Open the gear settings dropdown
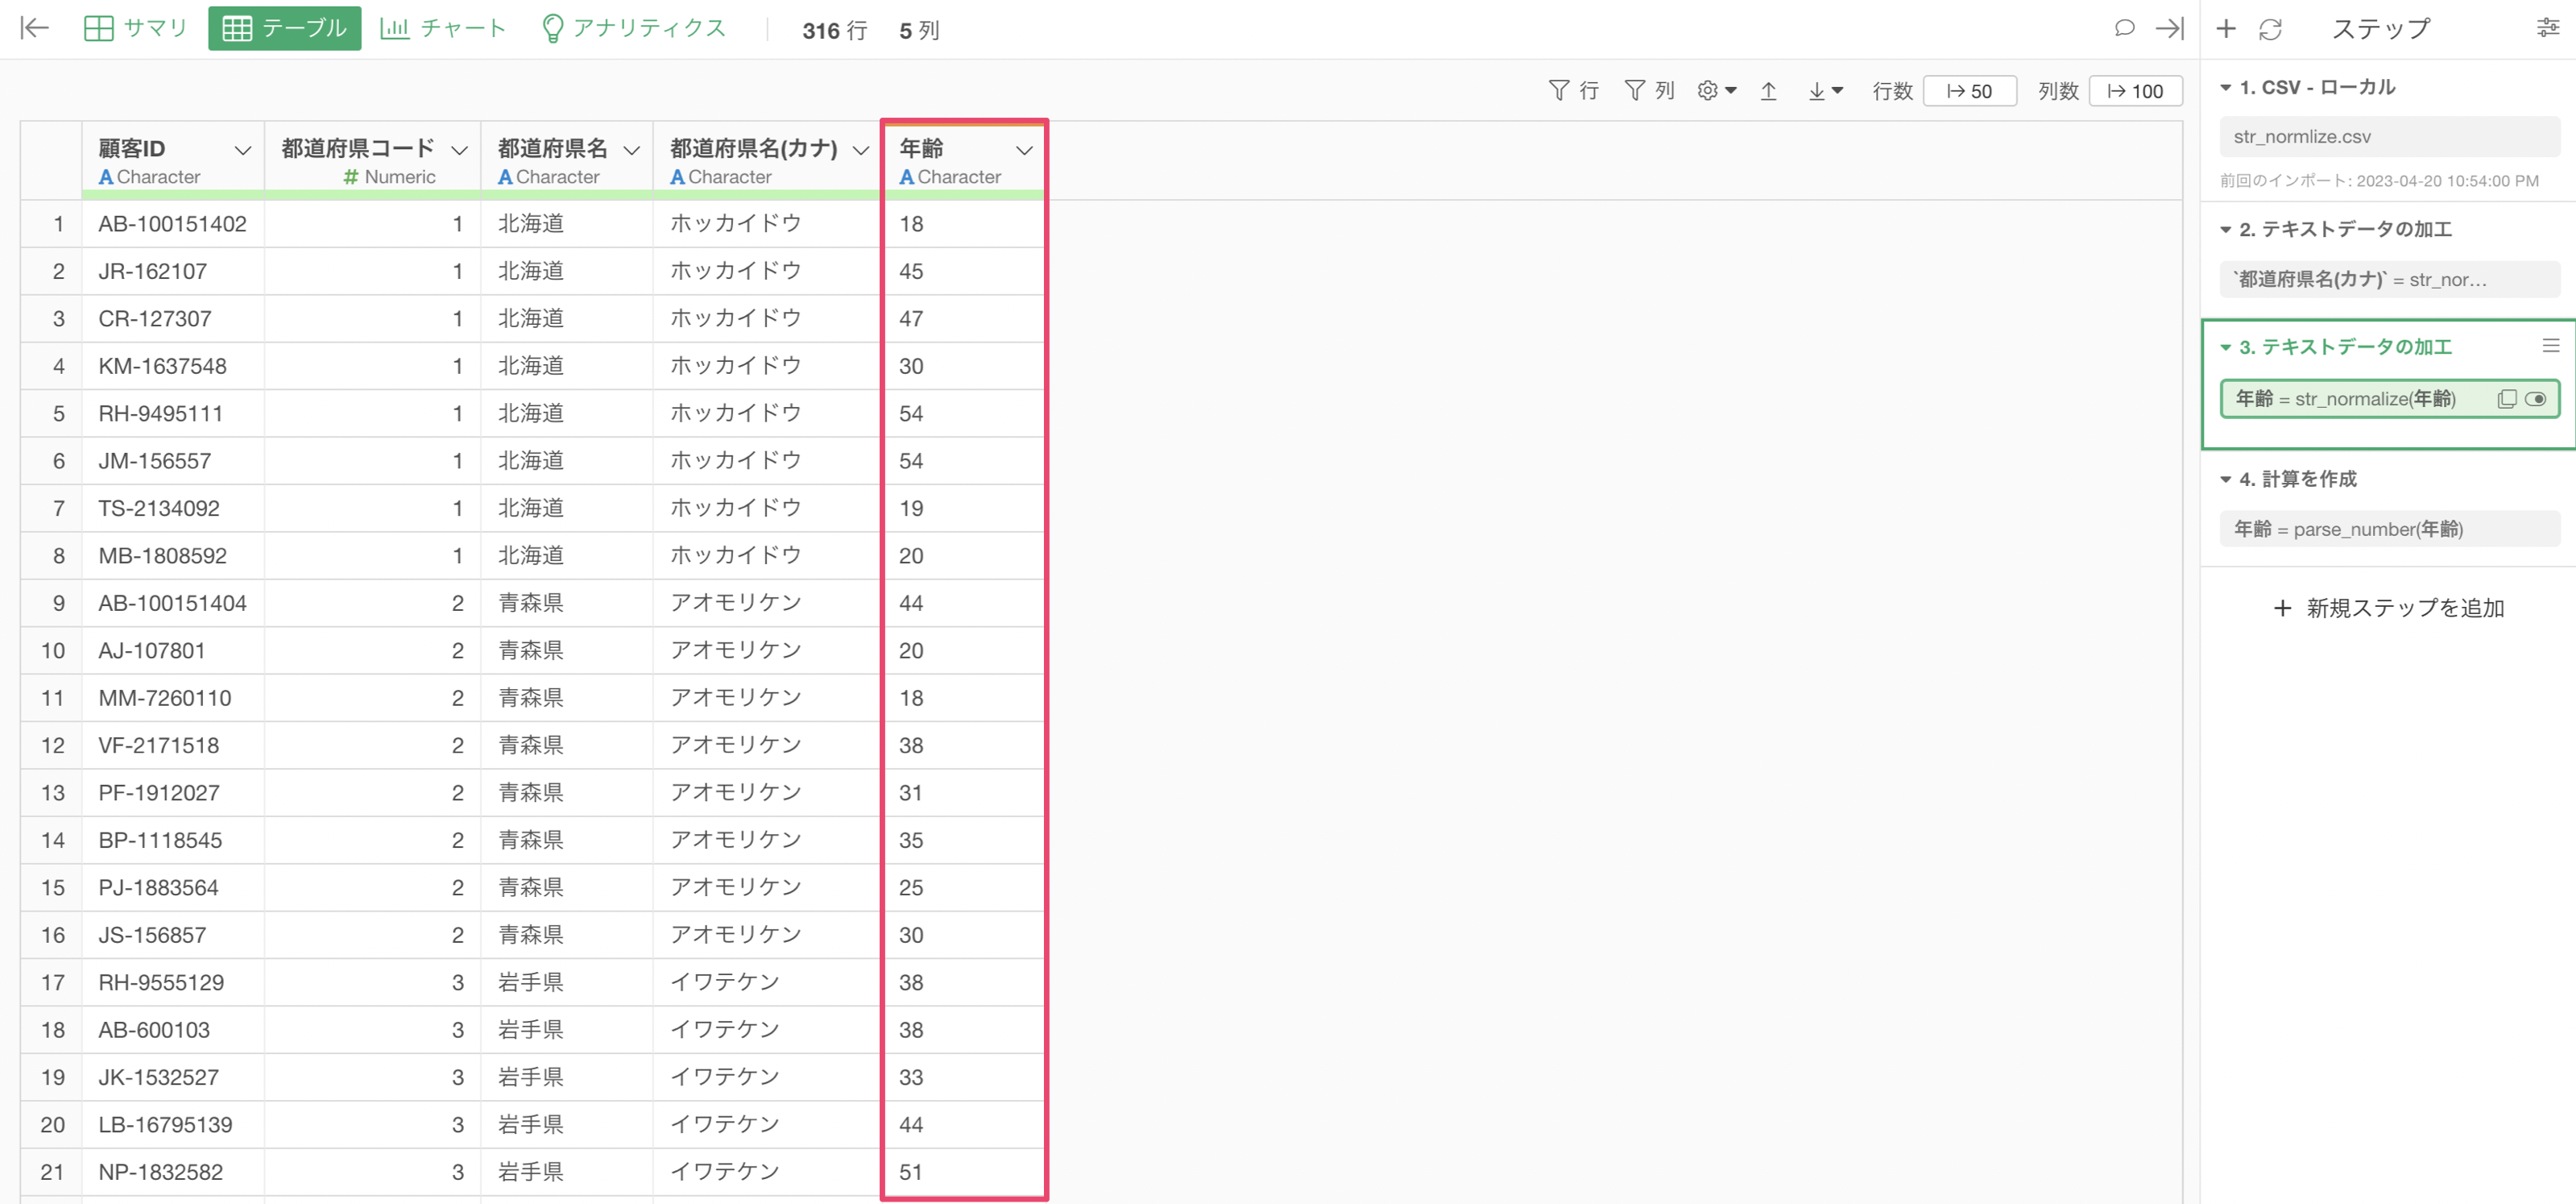Image resolution: width=2576 pixels, height=1204 pixels. tap(1716, 91)
